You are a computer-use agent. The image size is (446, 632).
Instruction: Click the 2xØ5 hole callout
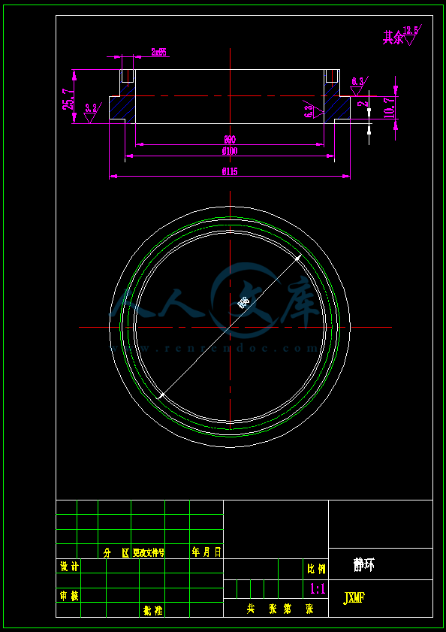[158, 52]
